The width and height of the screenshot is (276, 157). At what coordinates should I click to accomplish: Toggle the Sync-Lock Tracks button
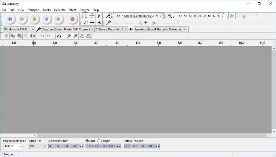tap(59, 36)
